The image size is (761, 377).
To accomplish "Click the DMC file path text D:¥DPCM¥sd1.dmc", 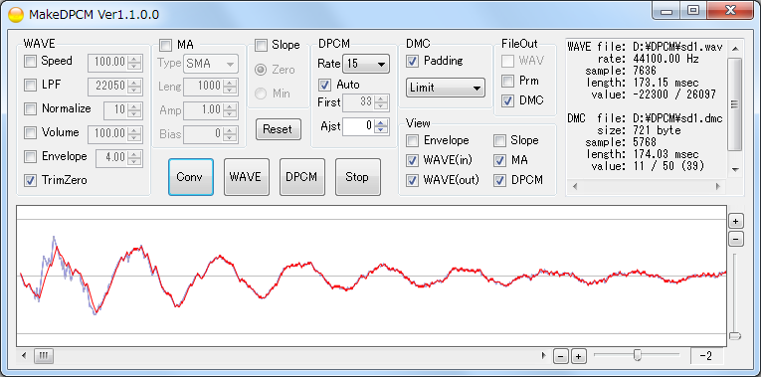I will [678, 119].
